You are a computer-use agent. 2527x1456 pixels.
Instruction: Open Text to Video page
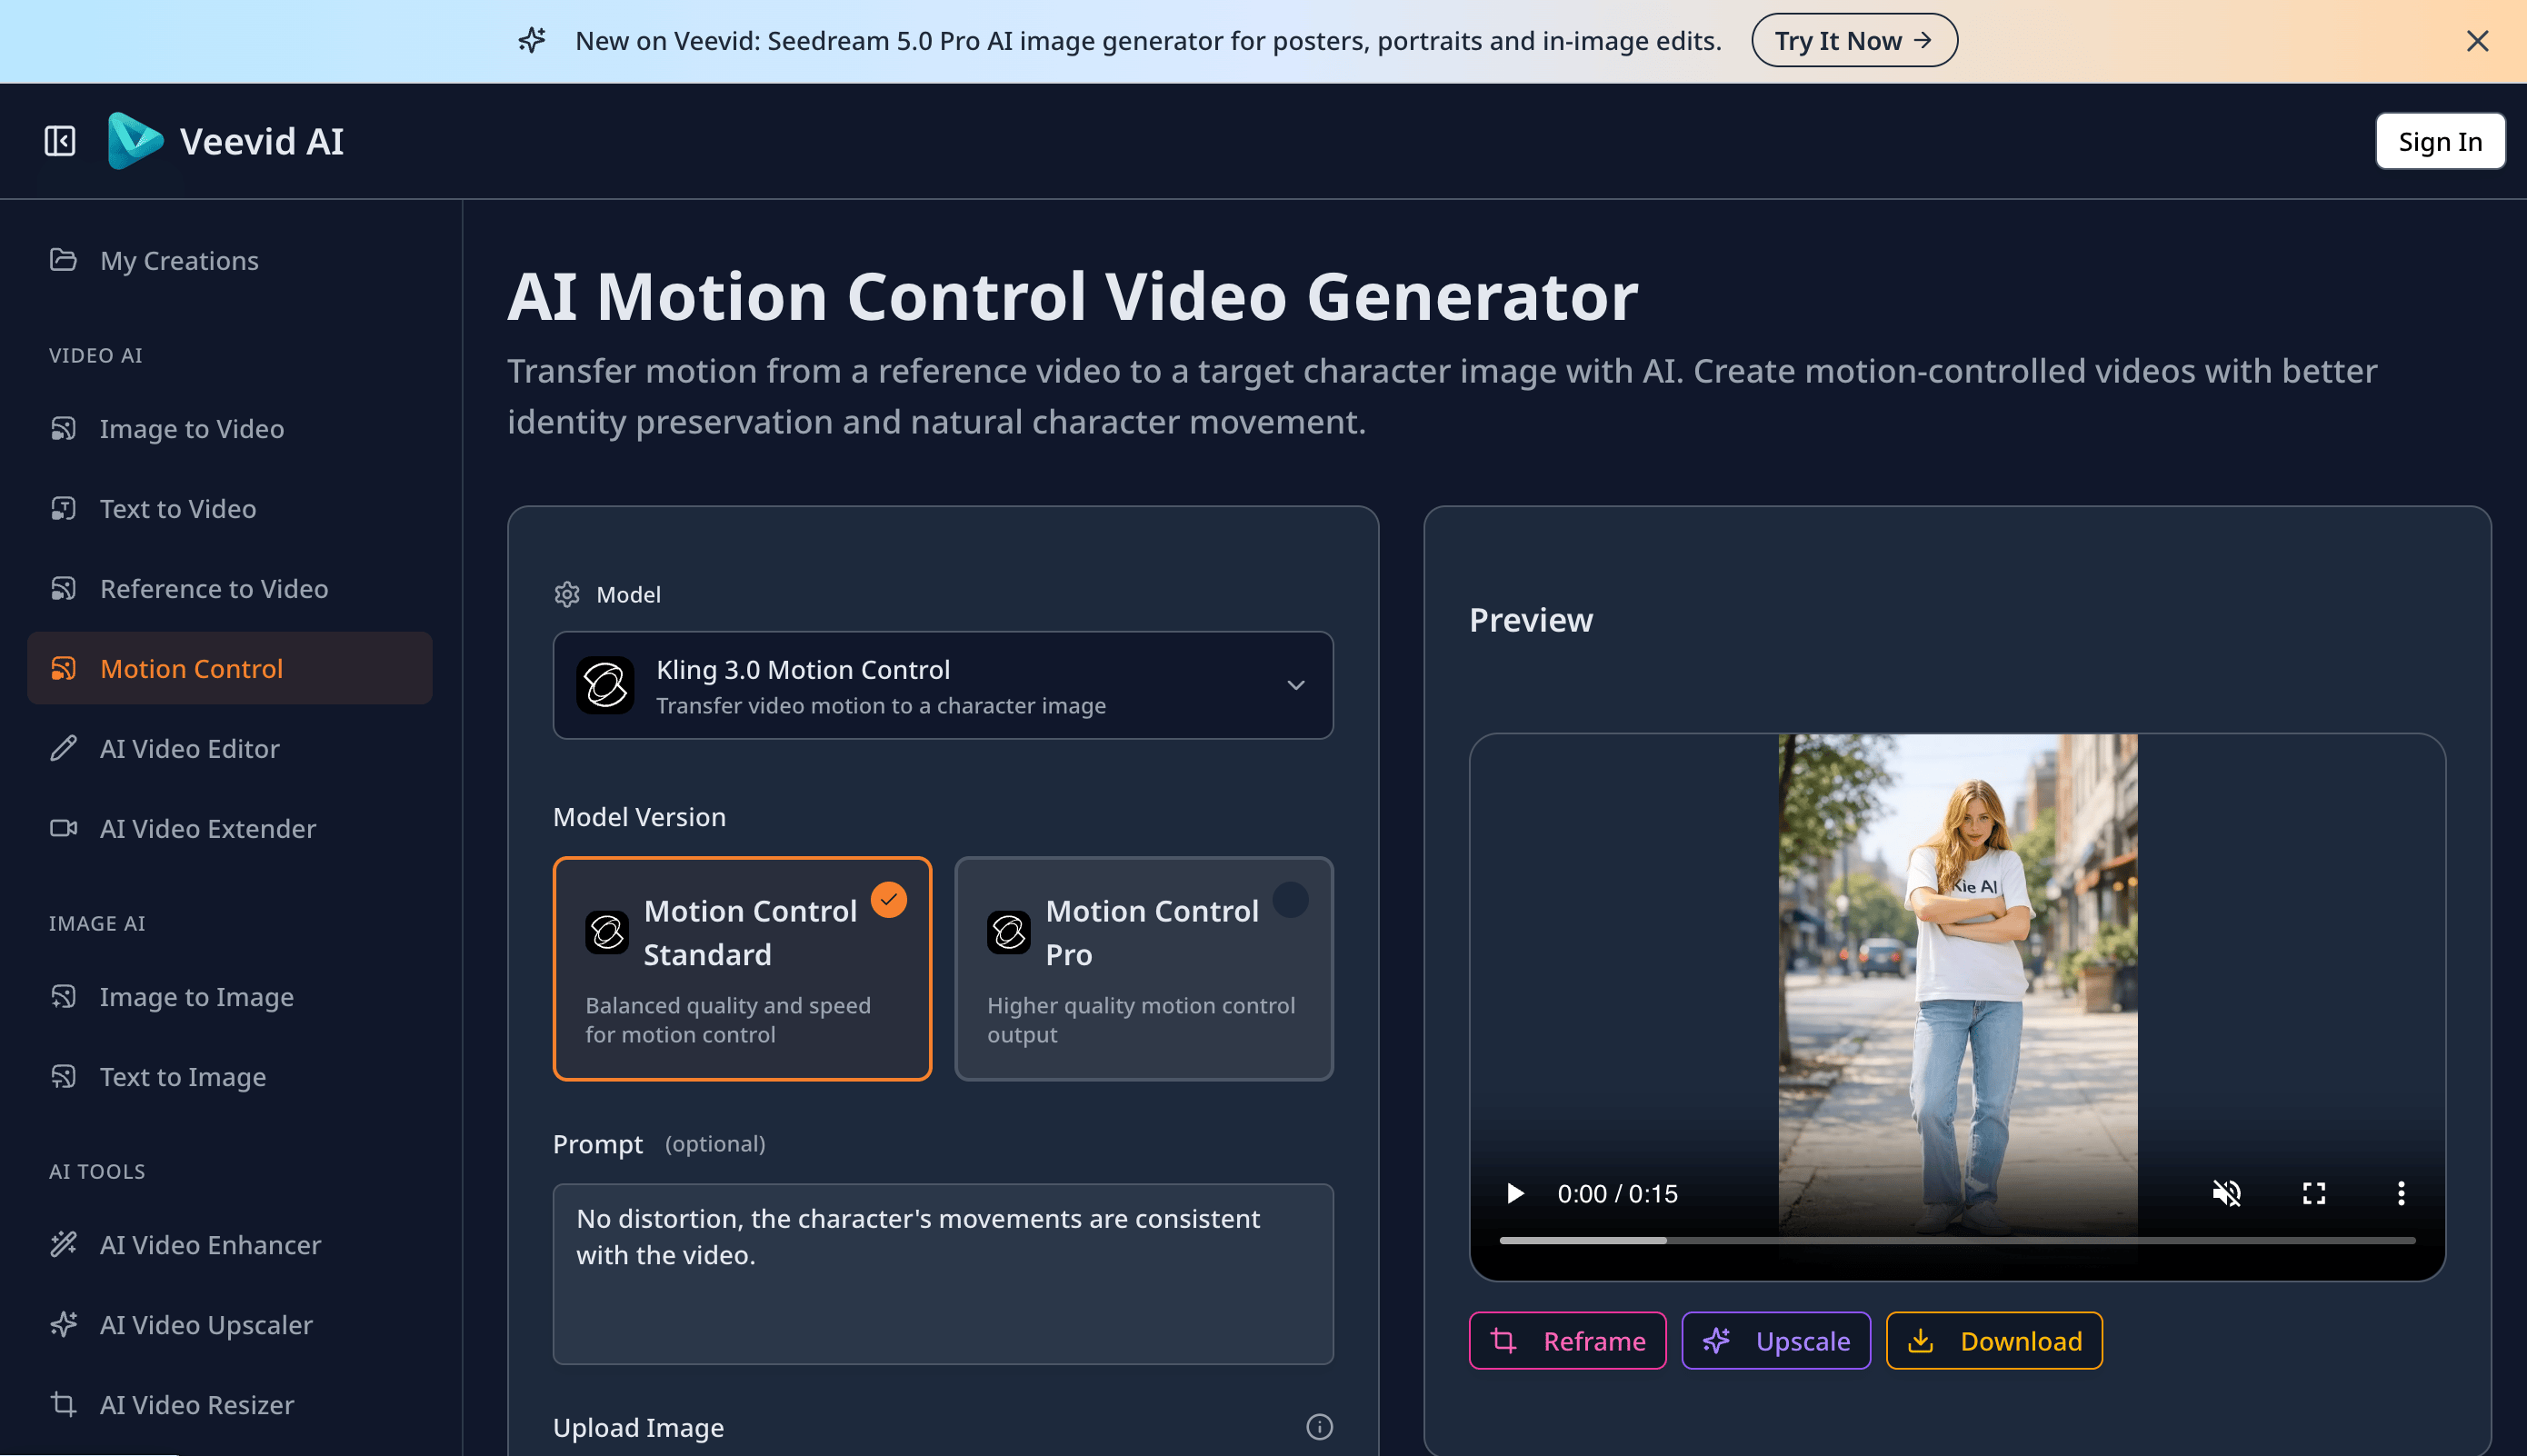[x=230, y=509]
